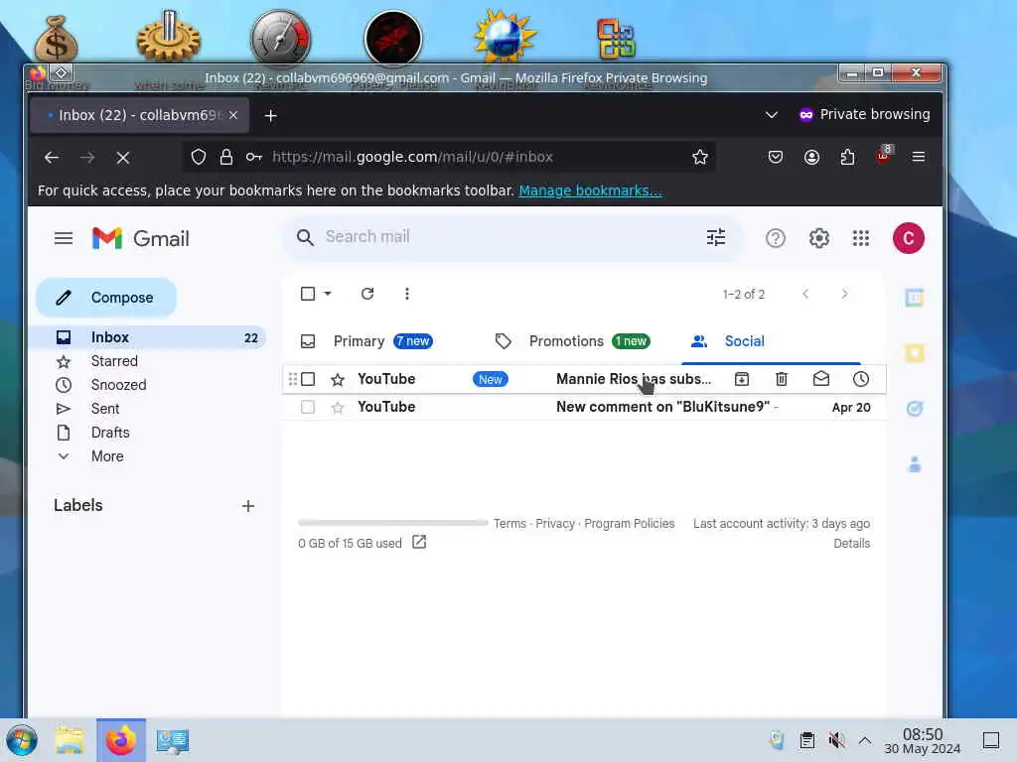
Task: Open uBlock extension icon with badge
Action: pyautogui.click(x=883, y=156)
